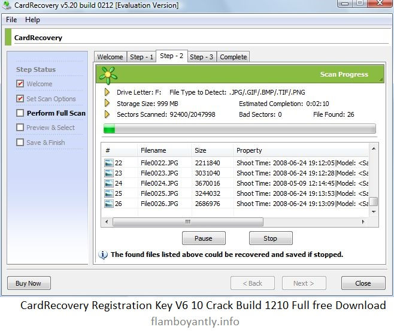Image resolution: width=394 pixels, height=333 pixels.
Task: Click the horizontal scrollbar thumb
Action: click(188, 222)
